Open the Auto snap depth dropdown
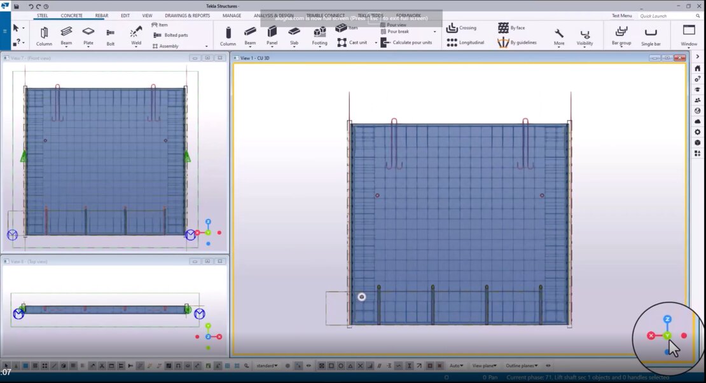 [456, 365]
